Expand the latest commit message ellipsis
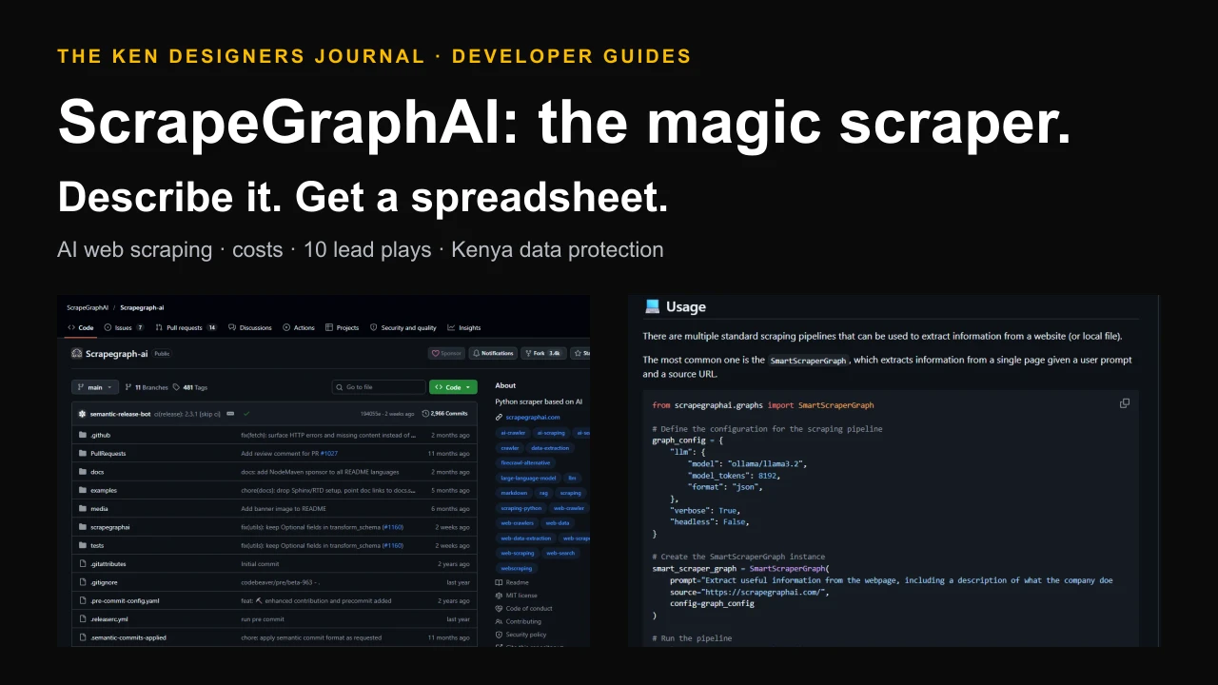The image size is (1218, 685). [x=231, y=414]
